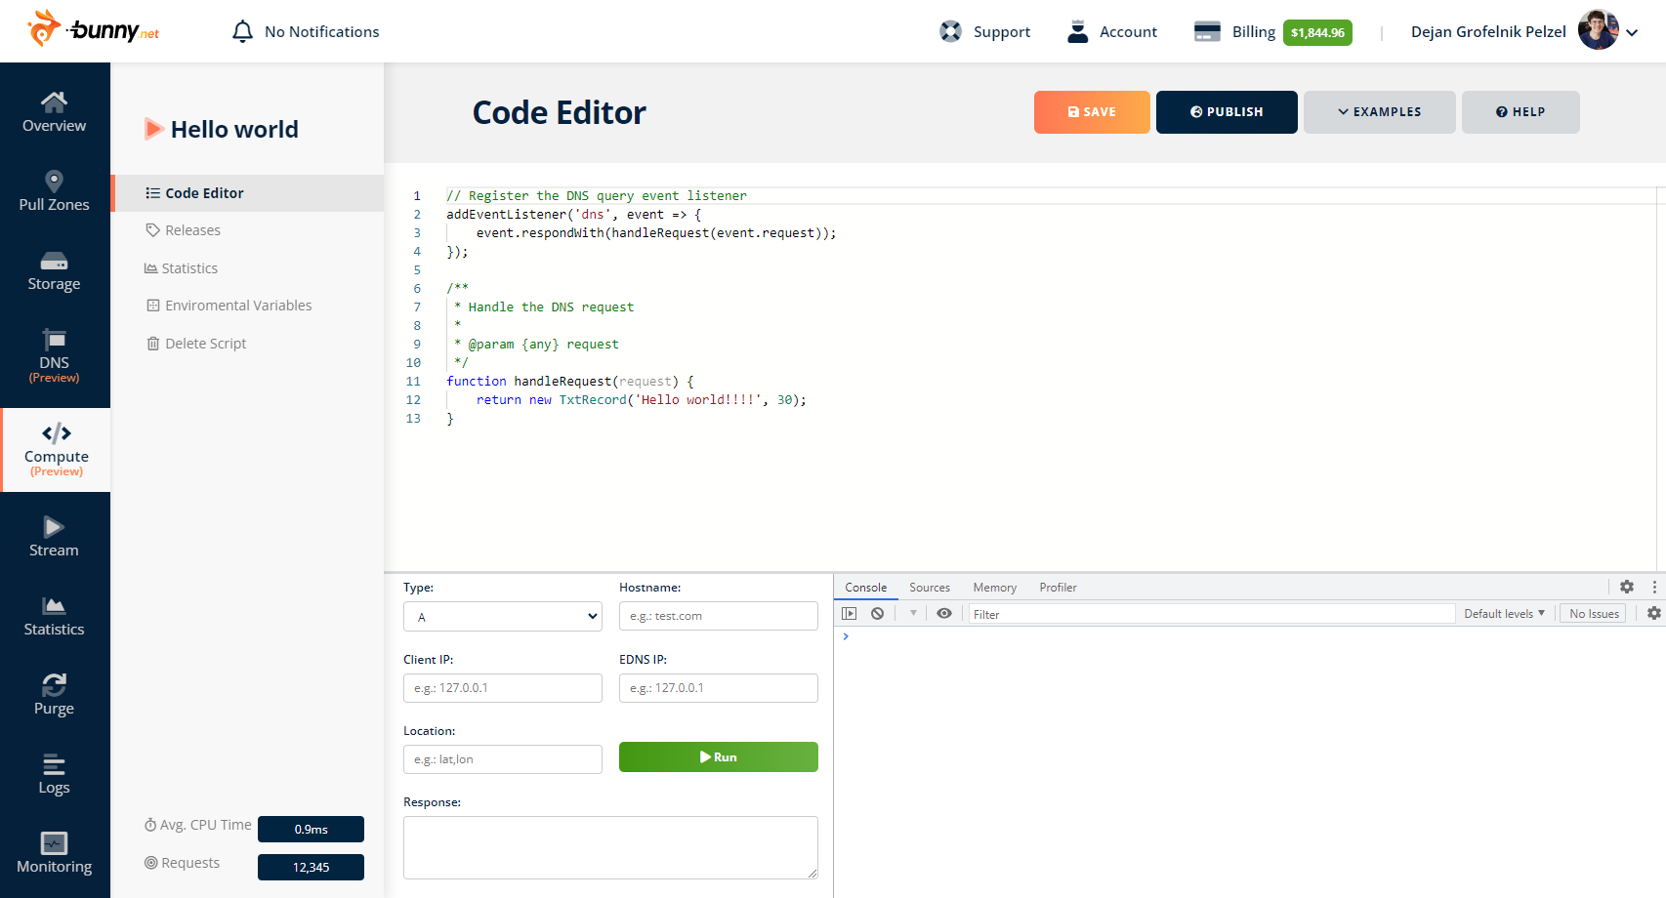Switch to the Memory tab
Viewport: 1666px width, 898px height.
click(995, 587)
